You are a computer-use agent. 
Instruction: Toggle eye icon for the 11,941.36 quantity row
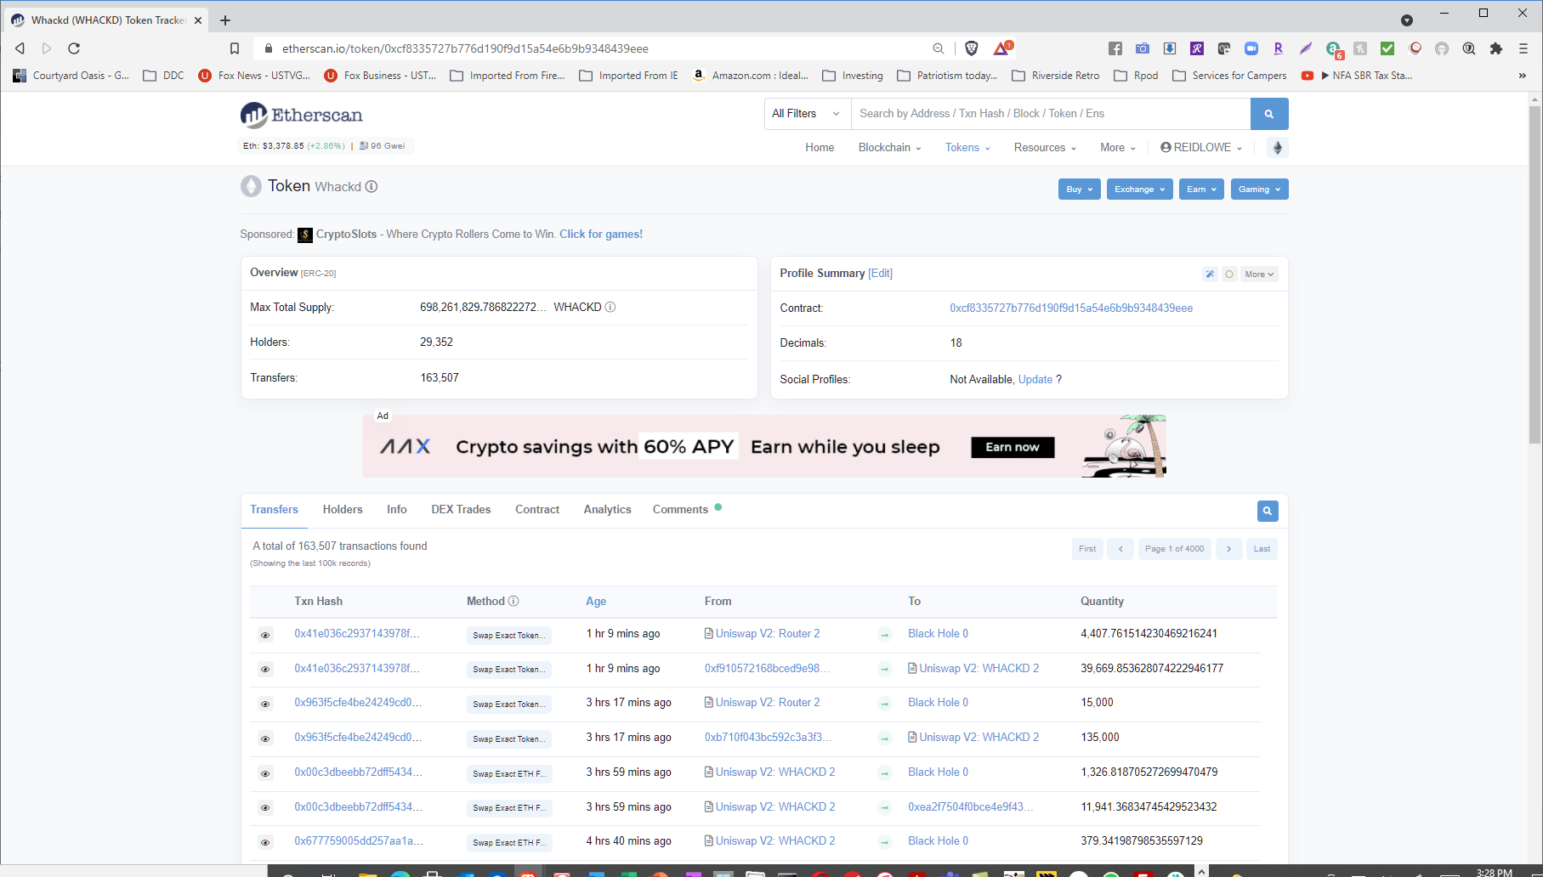coord(265,808)
